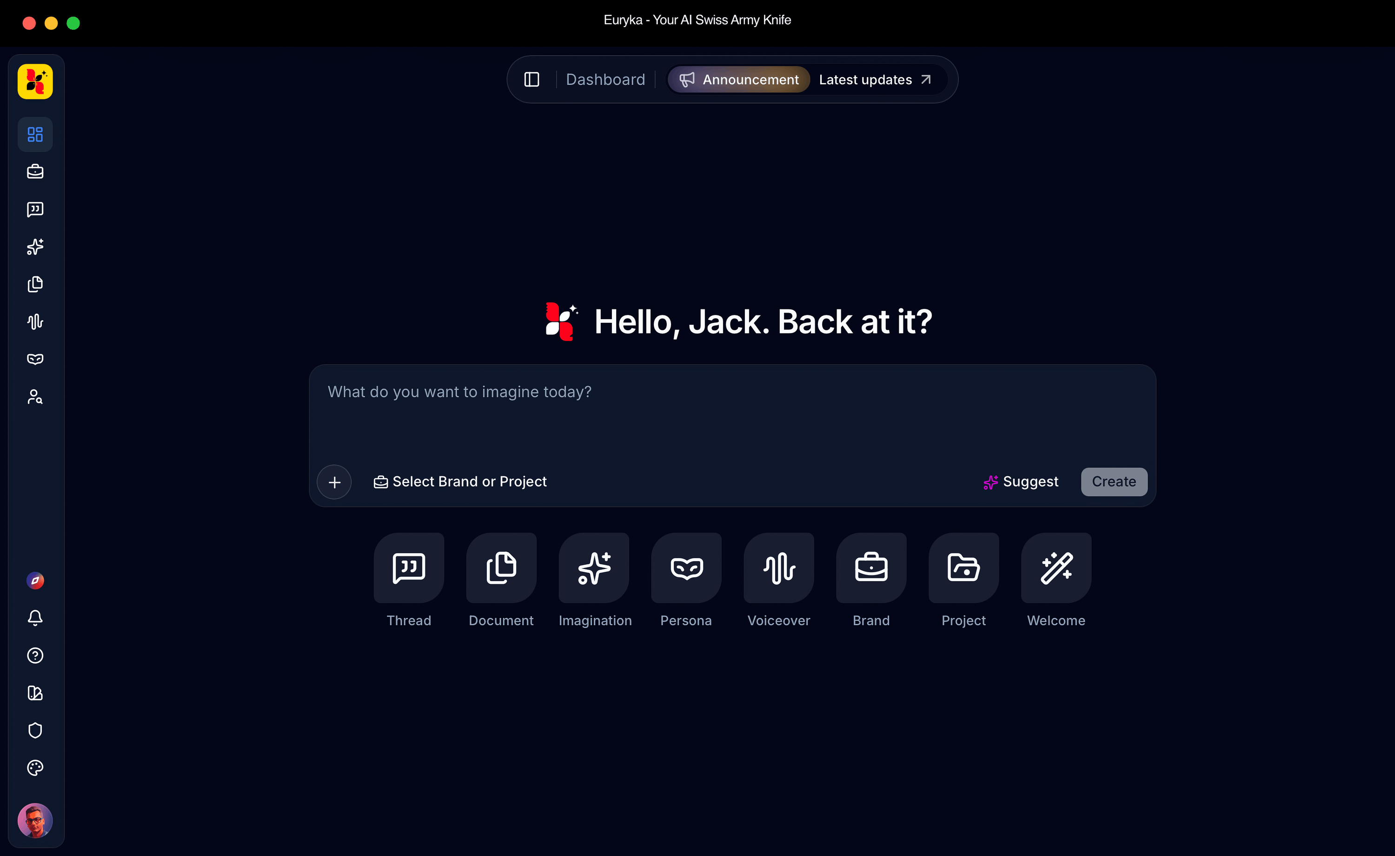Click the yellow macOS minimize button

(51, 23)
